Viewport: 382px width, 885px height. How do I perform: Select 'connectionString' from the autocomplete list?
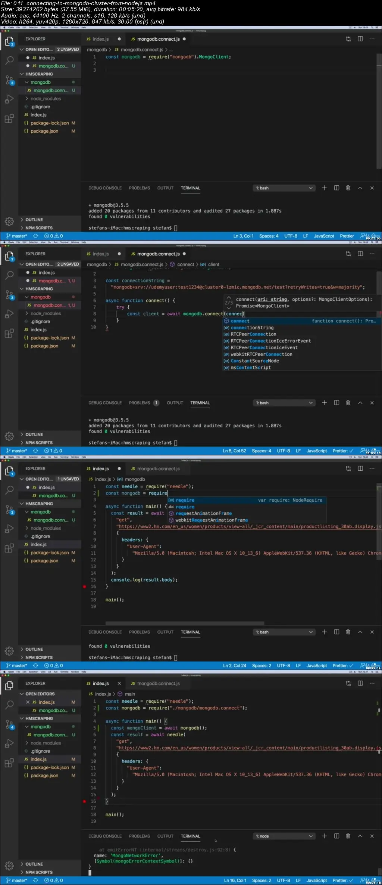click(x=252, y=328)
